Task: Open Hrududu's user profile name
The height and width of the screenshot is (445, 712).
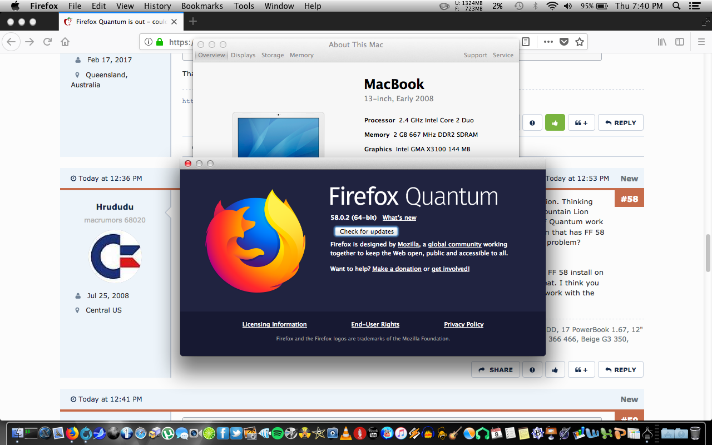Action: click(115, 206)
